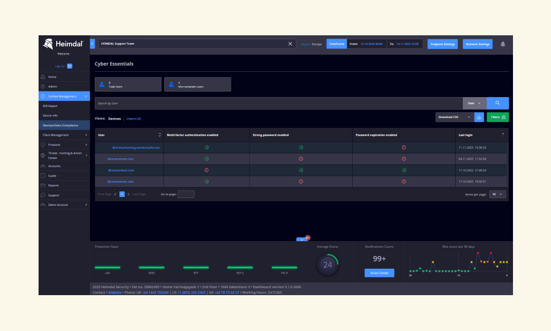
Task: Switch to the Users (4) view
Action: (133, 119)
